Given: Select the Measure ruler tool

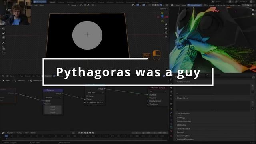Looking at the screenshot, I should [4, 48].
